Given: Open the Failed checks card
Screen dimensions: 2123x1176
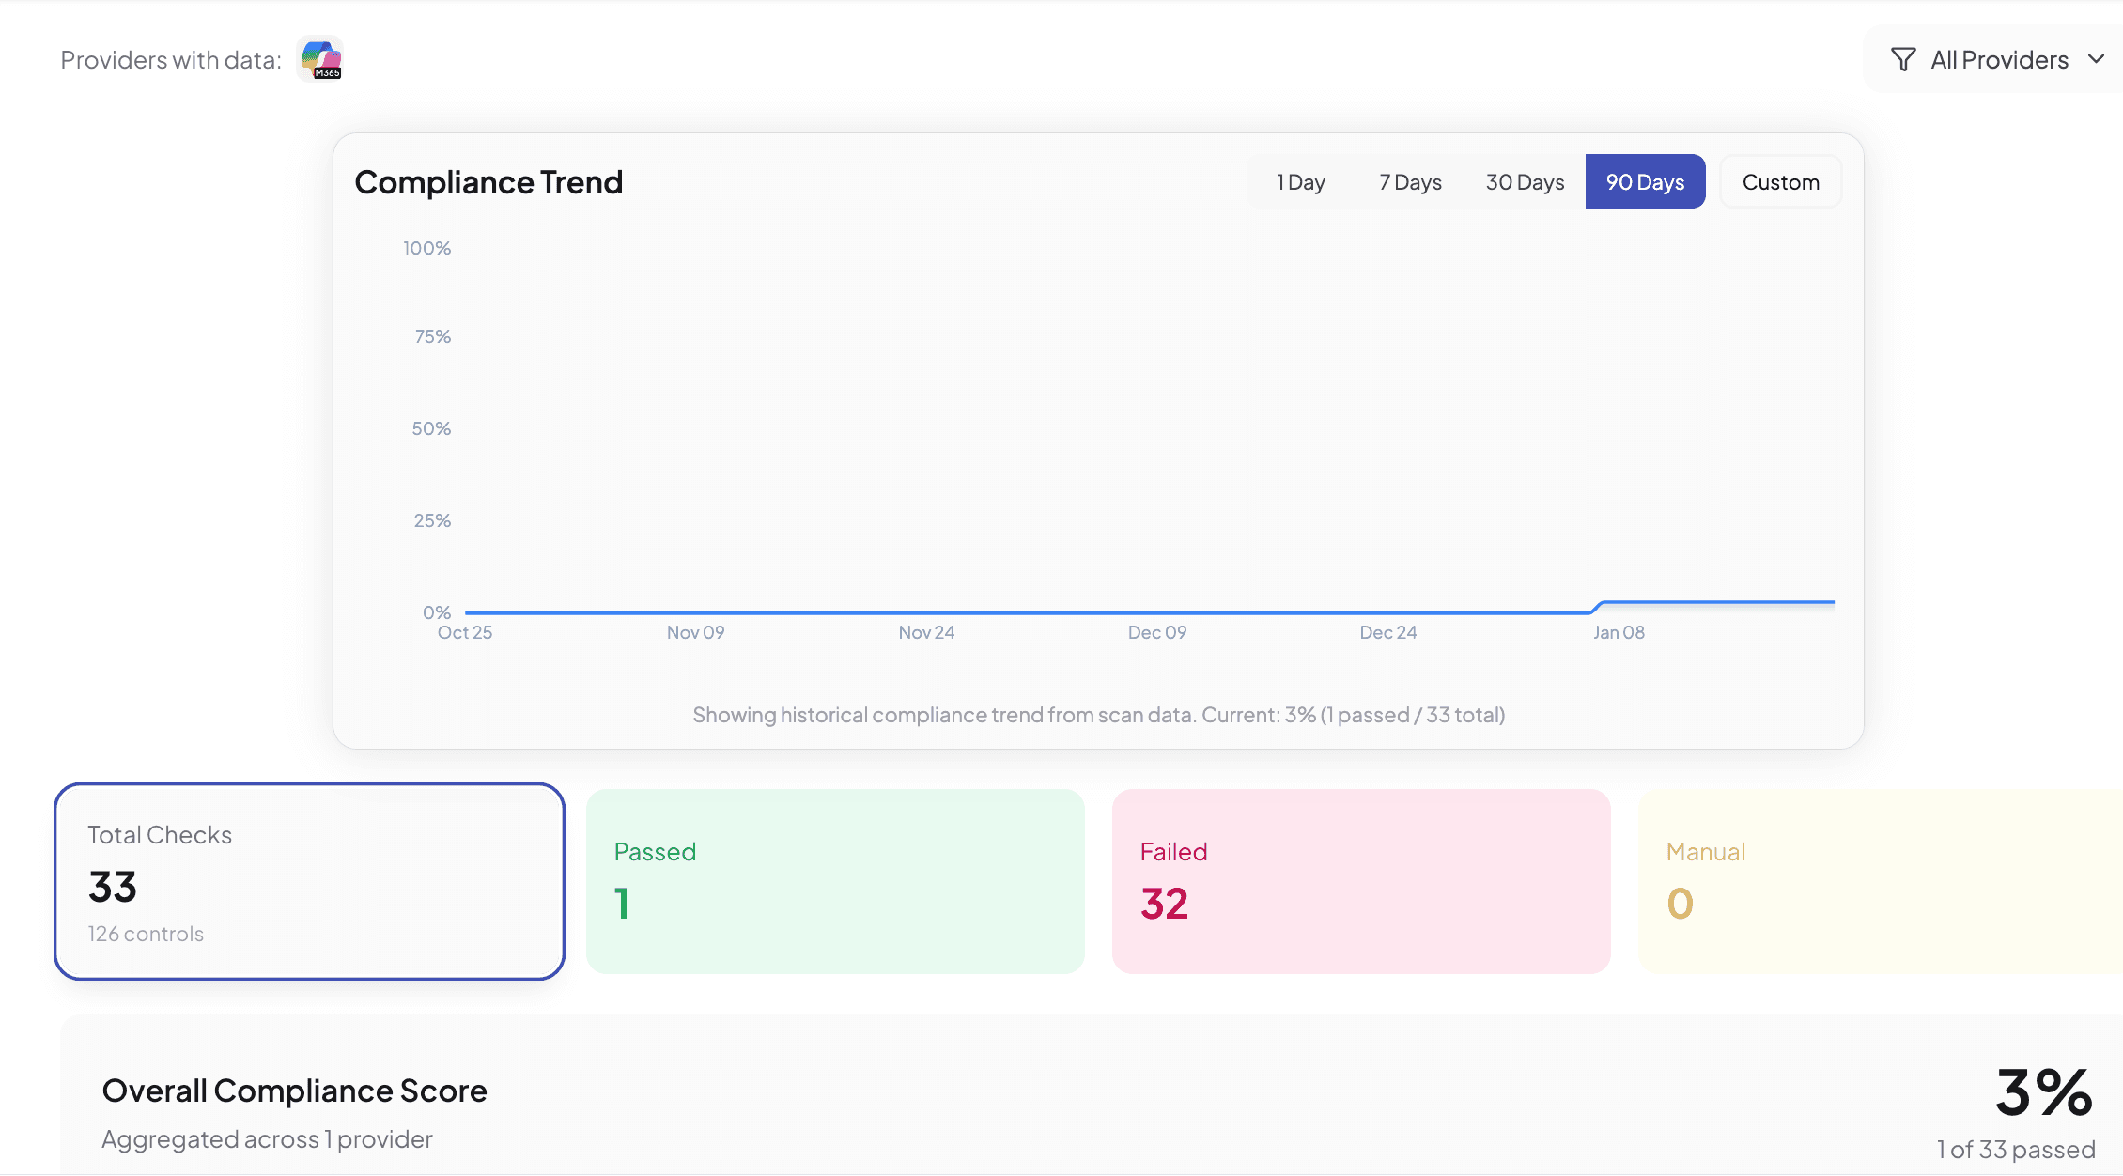Looking at the screenshot, I should pyautogui.click(x=1360, y=881).
